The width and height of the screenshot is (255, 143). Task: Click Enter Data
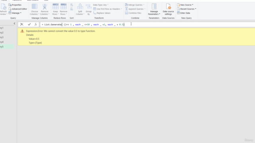point(183,13)
